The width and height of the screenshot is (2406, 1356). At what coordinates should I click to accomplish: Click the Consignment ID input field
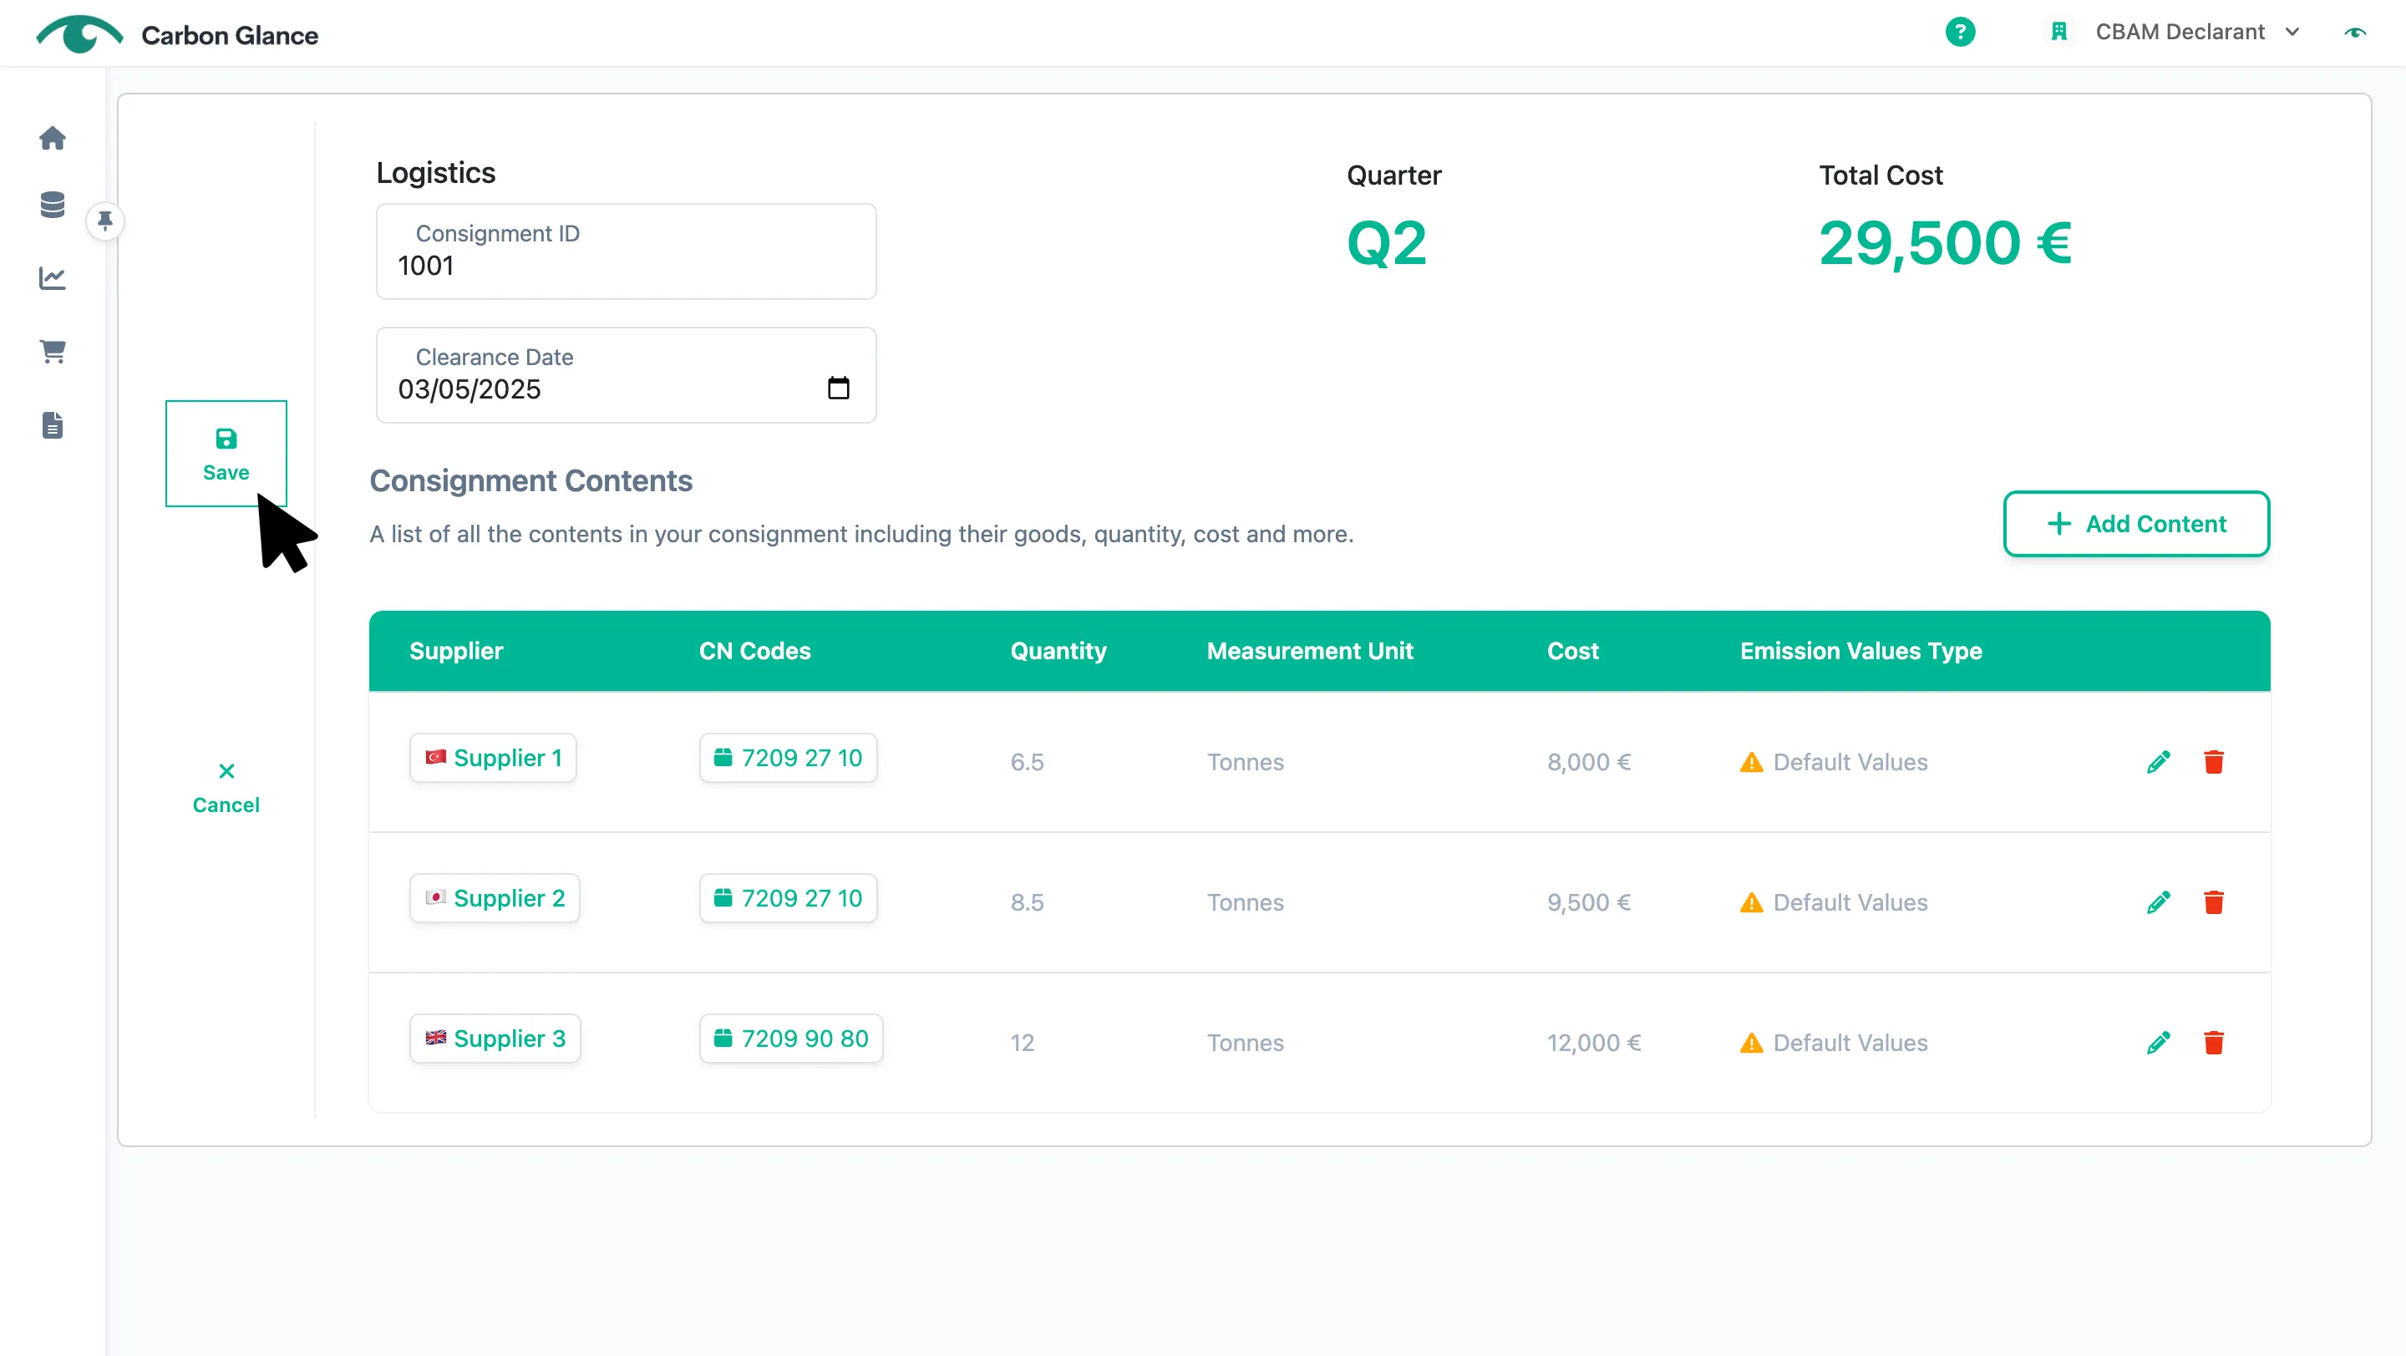point(626,251)
